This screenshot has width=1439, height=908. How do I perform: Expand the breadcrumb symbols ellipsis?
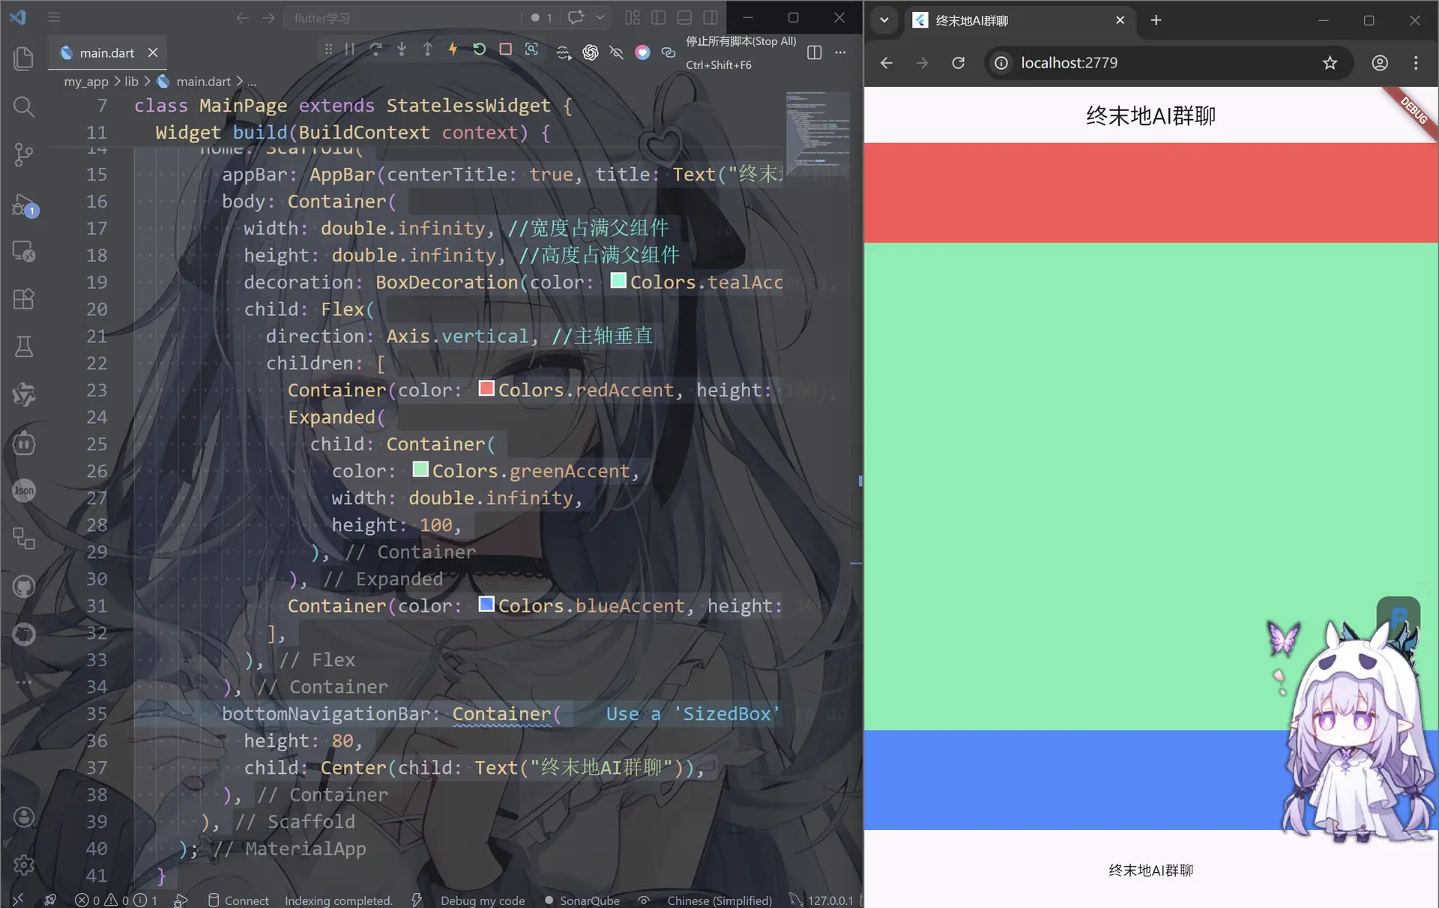(252, 81)
